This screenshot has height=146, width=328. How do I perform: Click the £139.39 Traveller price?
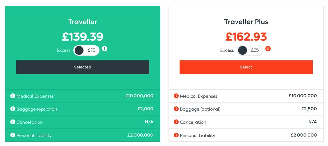tap(83, 37)
